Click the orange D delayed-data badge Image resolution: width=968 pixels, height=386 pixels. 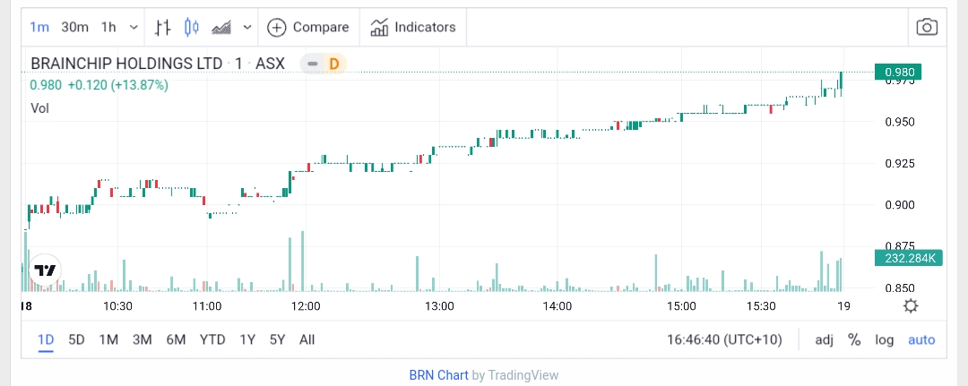click(x=334, y=64)
